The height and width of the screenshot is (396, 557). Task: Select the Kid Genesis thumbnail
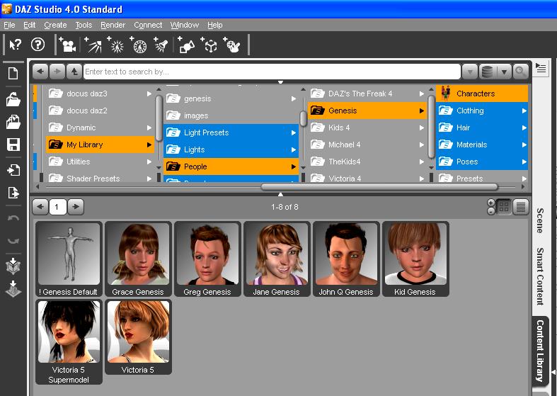pyautogui.click(x=415, y=259)
